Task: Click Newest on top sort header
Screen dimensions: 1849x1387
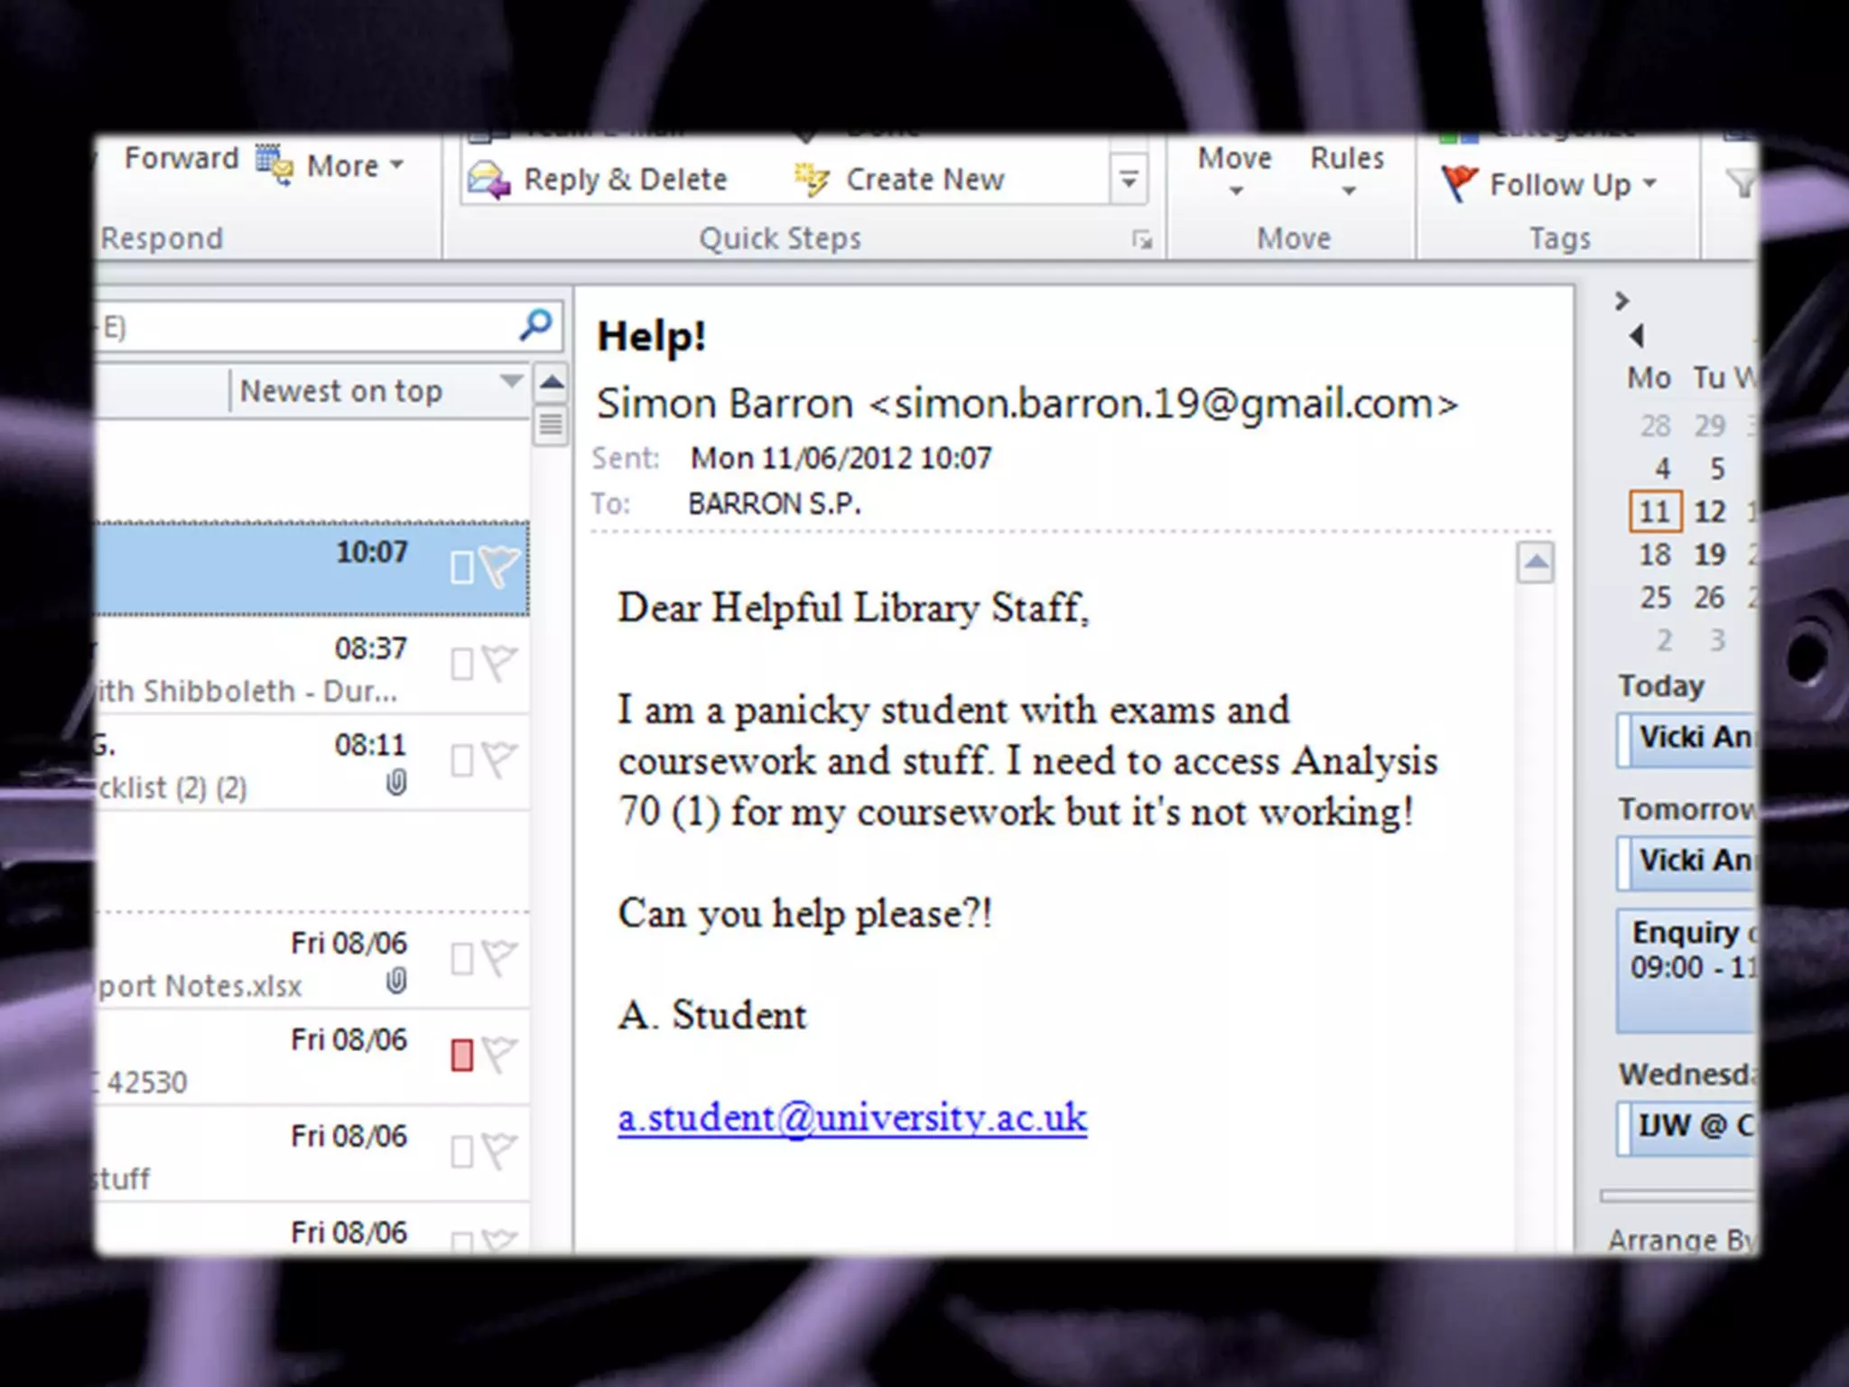Action: coord(341,391)
